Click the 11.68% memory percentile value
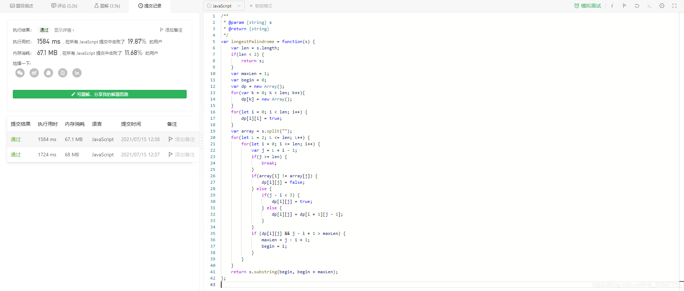The width and height of the screenshot is (684, 291). 133,53
